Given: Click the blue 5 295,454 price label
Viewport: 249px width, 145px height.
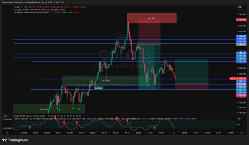Looking at the screenshot, I should point(241,41).
